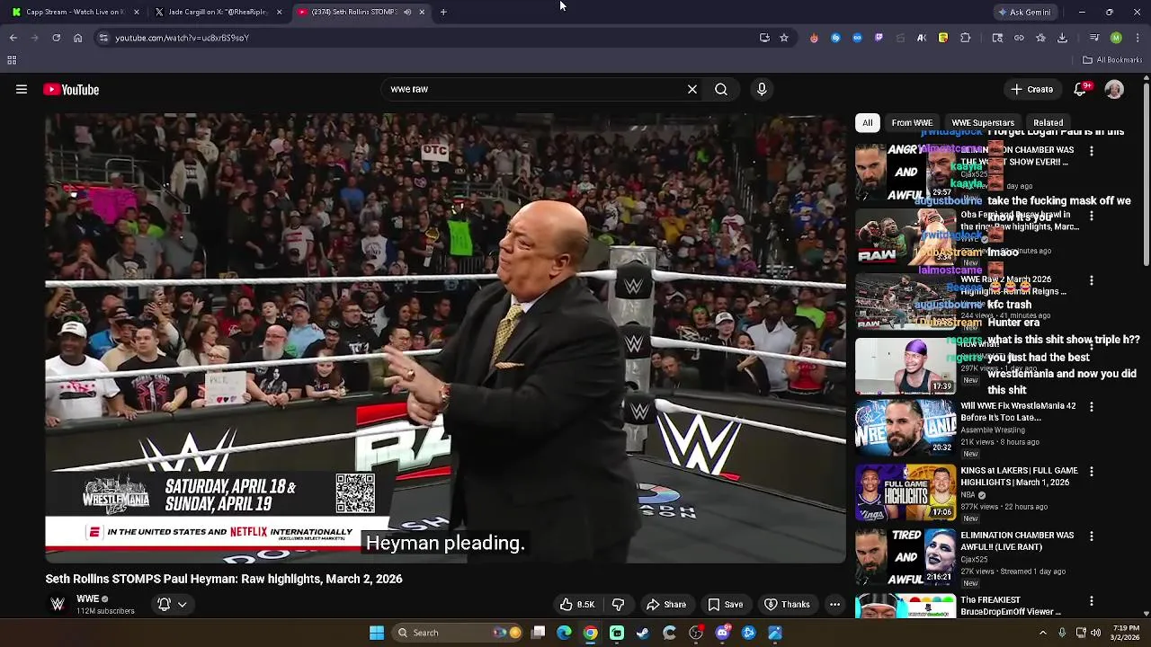Open a new browser tab

(x=443, y=12)
